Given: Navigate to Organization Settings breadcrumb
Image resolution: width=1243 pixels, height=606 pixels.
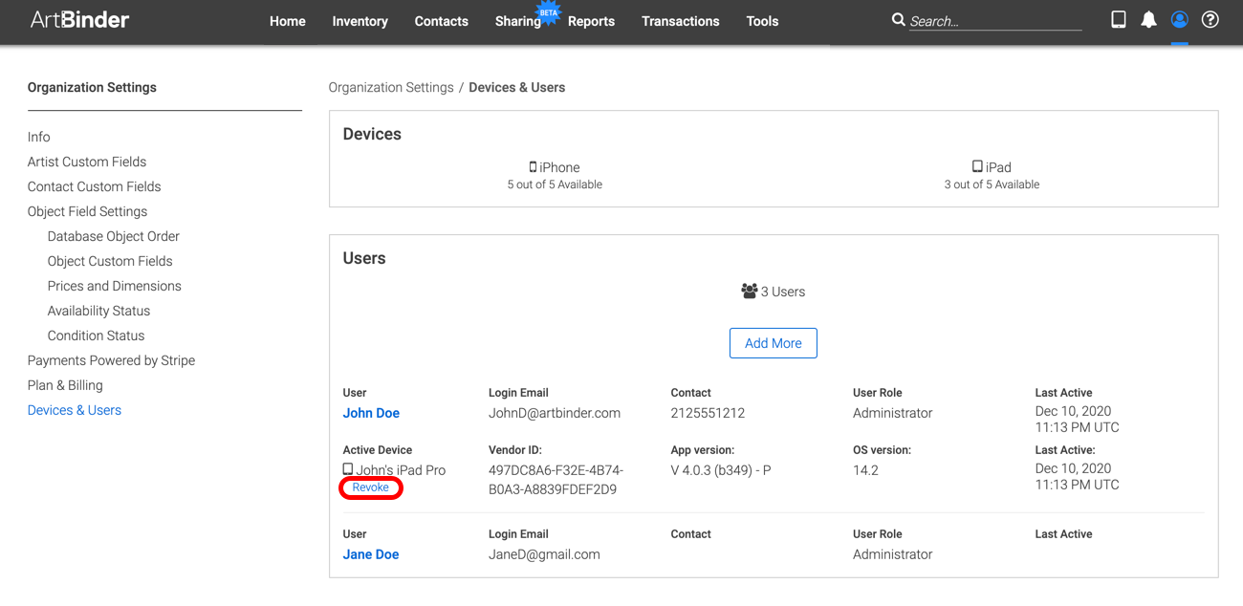Looking at the screenshot, I should point(391,87).
